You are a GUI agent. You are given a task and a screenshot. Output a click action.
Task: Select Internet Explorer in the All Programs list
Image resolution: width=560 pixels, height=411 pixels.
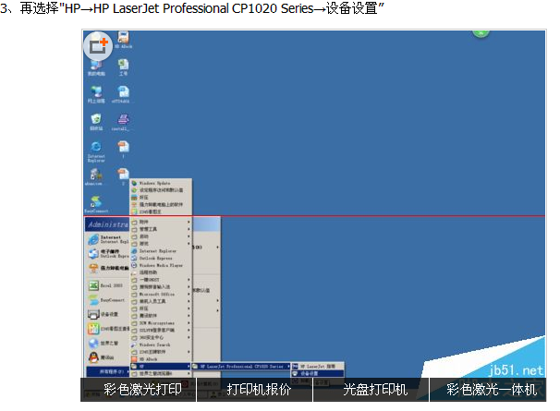click(x=161, y=251)
